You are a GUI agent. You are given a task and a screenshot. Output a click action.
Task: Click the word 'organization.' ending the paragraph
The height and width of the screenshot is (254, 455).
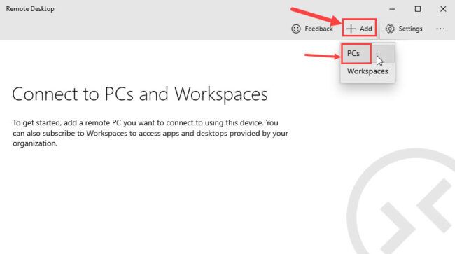(x=35, y=143)
